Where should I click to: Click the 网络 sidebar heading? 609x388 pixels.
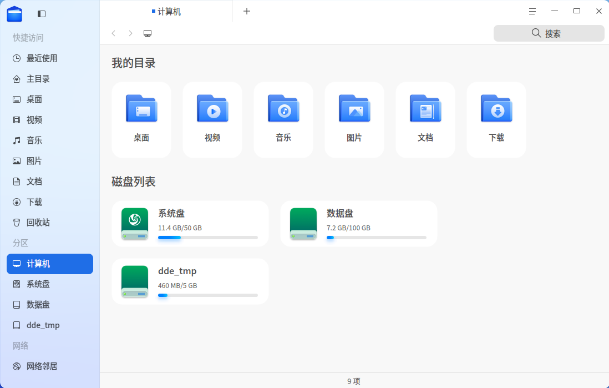(20, 346)
